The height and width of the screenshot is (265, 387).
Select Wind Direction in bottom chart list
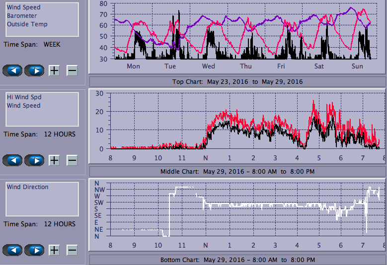pos(28,187)
